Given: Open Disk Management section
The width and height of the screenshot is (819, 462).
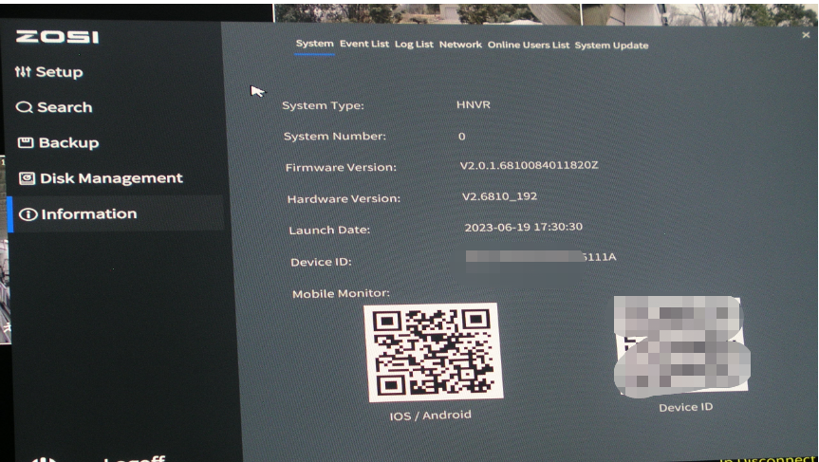Looking at the screenshot, I should (102, 178).
